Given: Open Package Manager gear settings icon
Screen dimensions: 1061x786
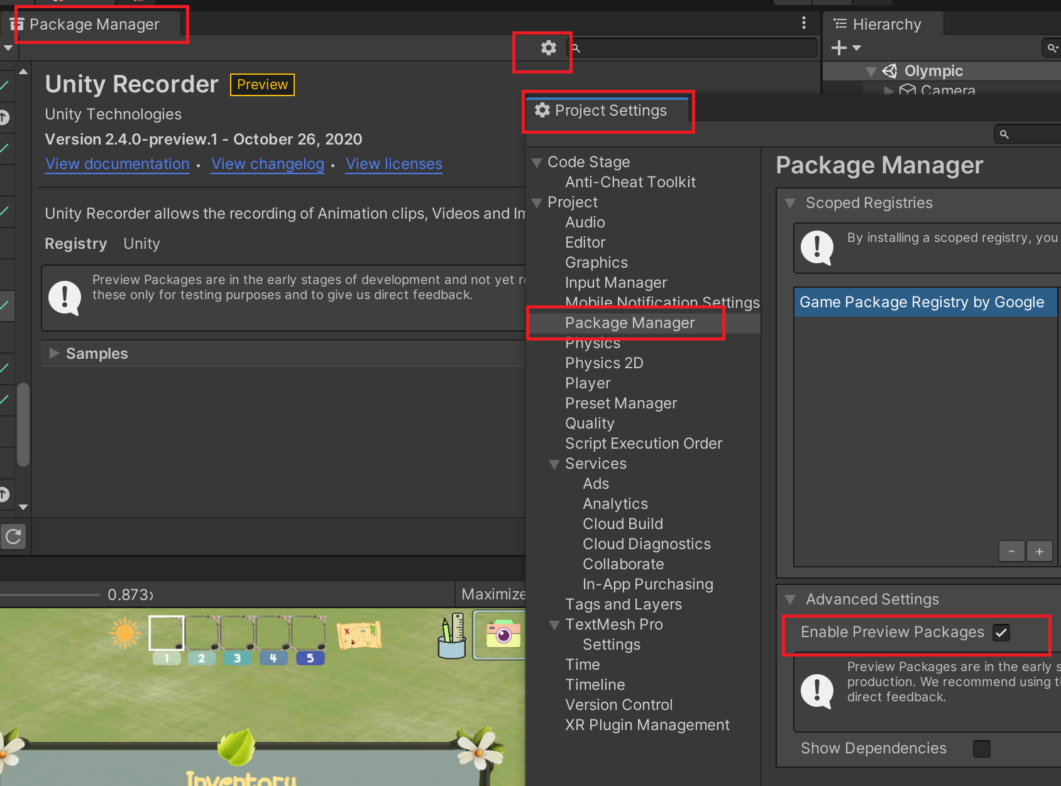Looking at the screenshot, I should pos(549,48).
